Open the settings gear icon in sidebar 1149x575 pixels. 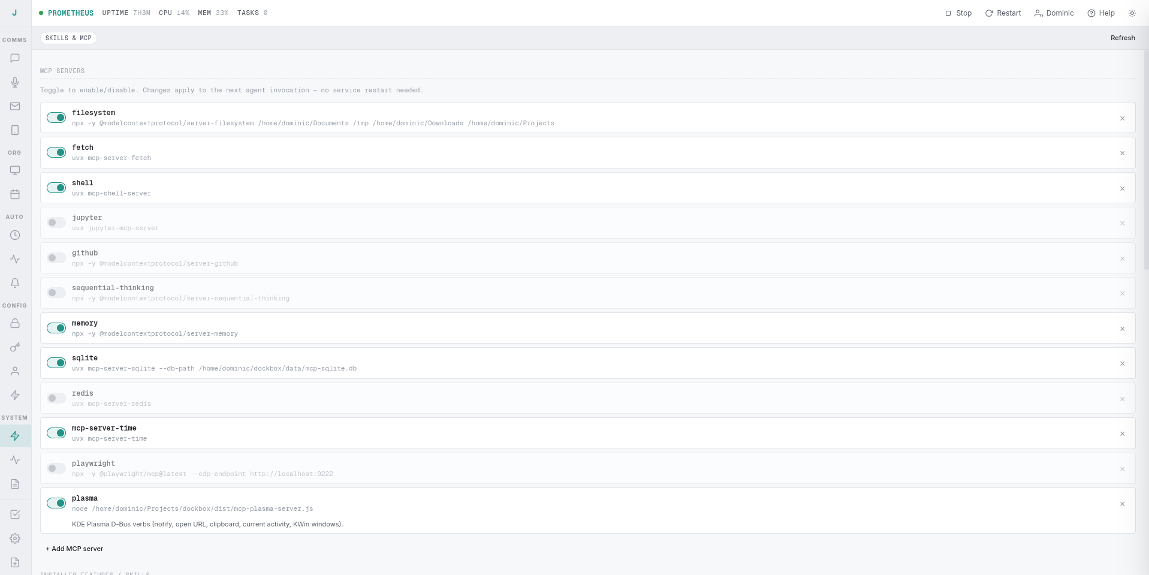point(15,538)
